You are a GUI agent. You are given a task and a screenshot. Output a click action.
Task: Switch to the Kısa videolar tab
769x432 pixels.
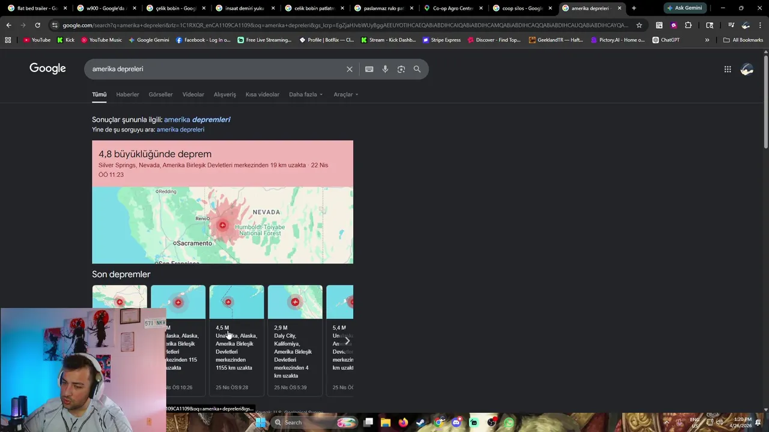pos(263,94)
